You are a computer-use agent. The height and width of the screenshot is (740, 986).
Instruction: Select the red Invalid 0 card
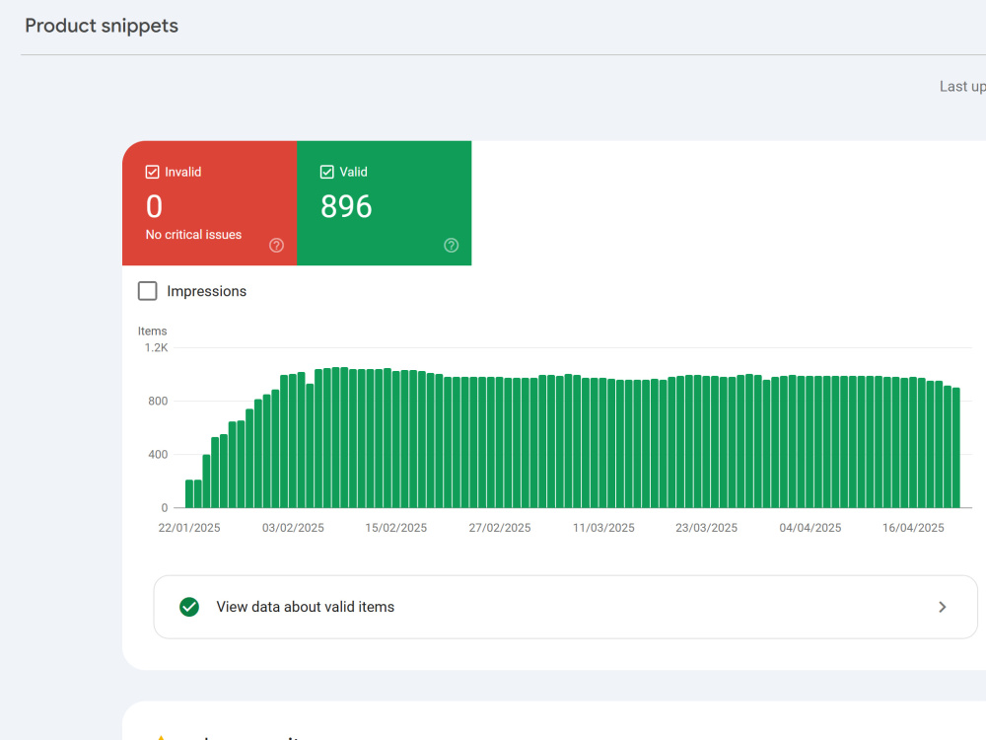coord(209,202)
